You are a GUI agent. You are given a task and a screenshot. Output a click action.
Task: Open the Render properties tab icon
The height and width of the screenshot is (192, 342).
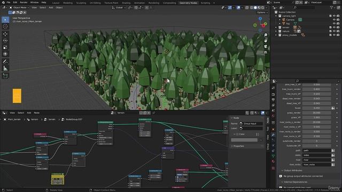[x=273, y=95]
